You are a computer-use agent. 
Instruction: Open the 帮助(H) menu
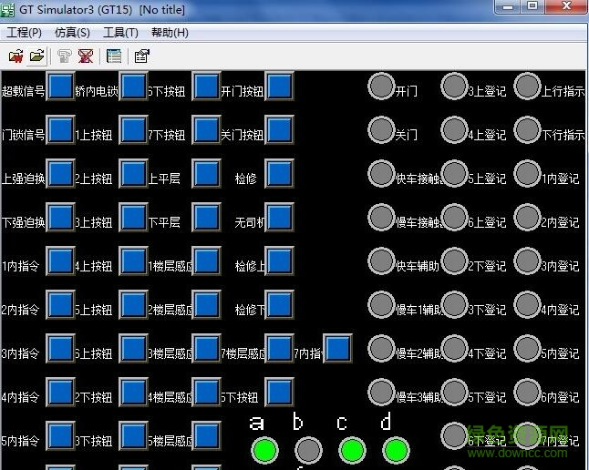point(170,33)
